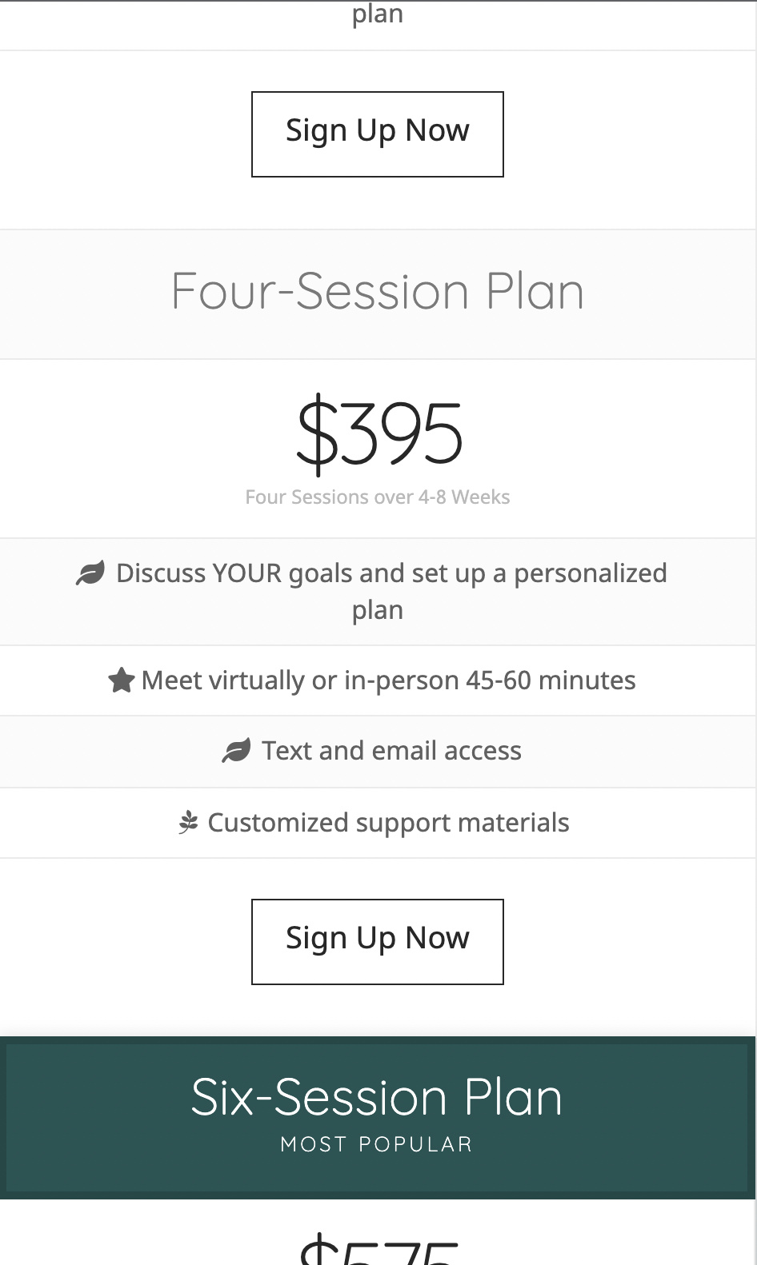Viewport: 757px width, 1265px height.
Task: Click the Six-Session Plan title text
Action: (377, 1096)
